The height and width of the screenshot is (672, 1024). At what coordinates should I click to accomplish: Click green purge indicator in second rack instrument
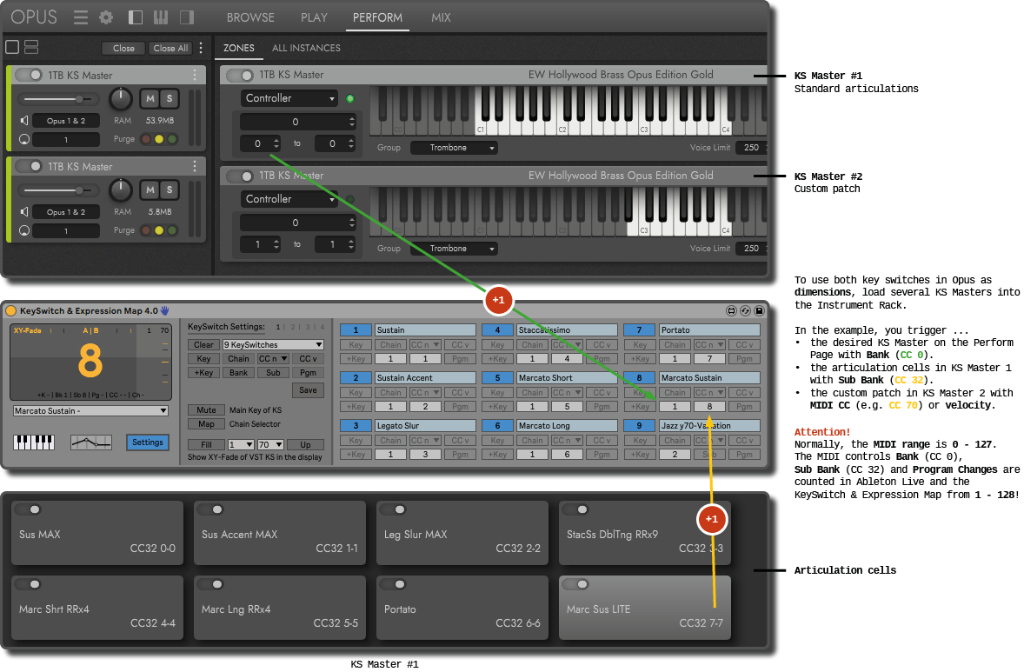pos(172,230)
